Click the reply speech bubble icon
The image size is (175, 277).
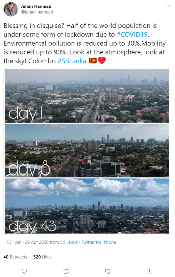pos(24,271)
